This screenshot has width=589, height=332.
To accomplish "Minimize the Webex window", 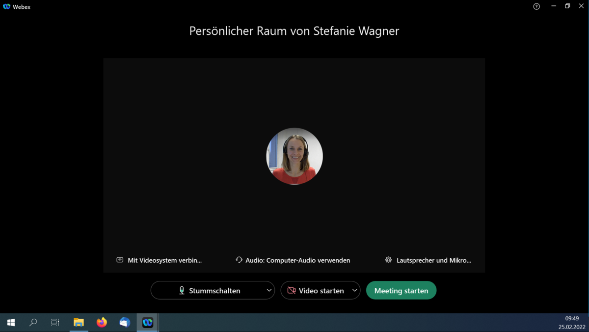I will (554, 6).
